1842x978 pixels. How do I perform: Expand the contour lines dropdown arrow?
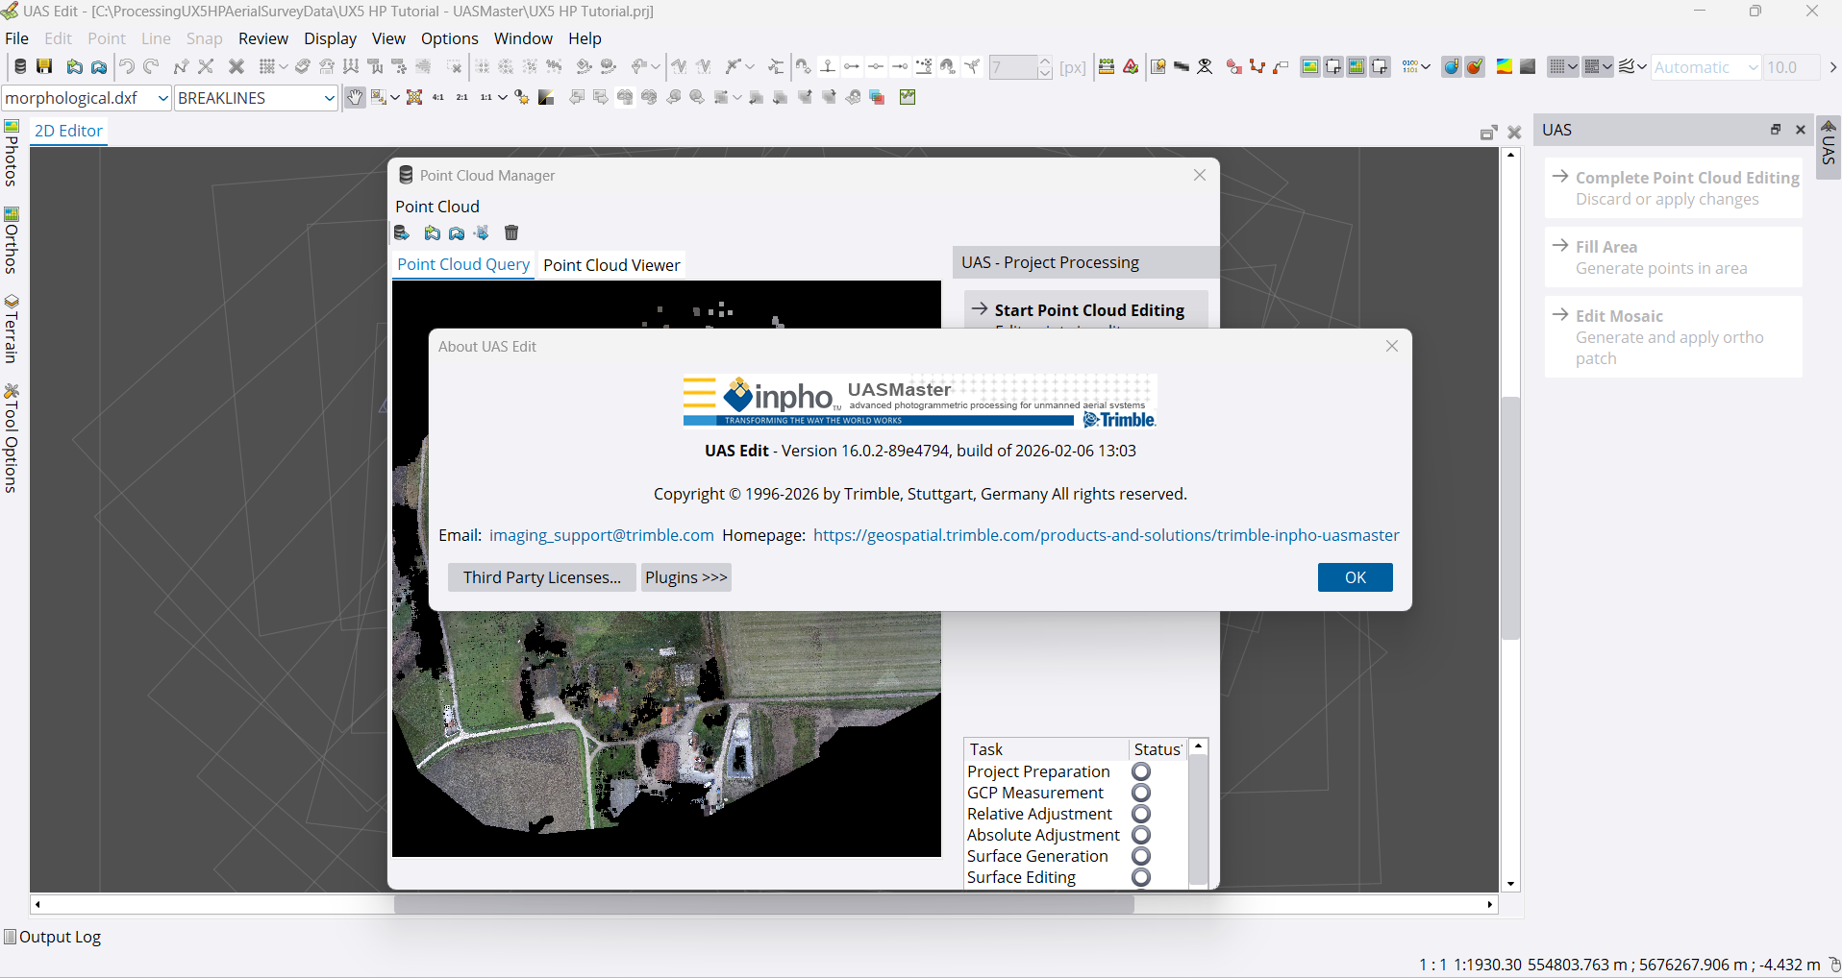(1642, 66)
